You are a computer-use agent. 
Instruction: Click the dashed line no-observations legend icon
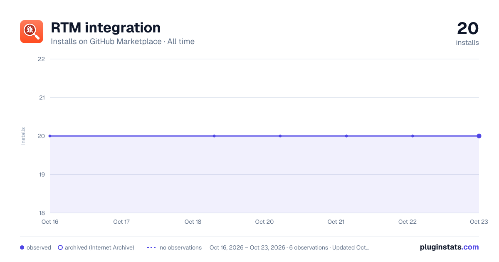pyautogui.click(x=151, y=247)
